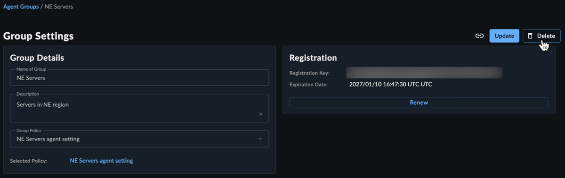Click the Registration Key label
The width and height of the screenshot is (565, 178).
click(309, 73)
